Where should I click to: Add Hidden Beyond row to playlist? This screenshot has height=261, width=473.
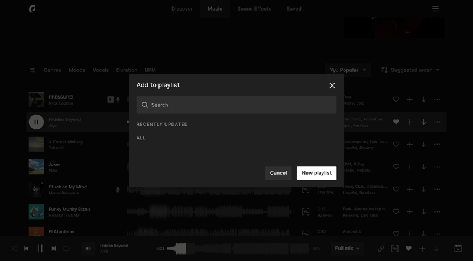[410, 122]
